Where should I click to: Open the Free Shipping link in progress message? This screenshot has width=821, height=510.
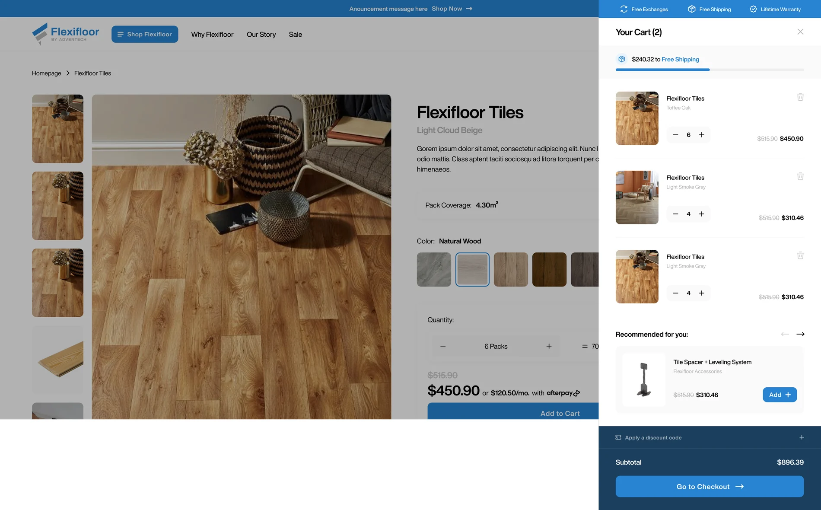[680, 59]
